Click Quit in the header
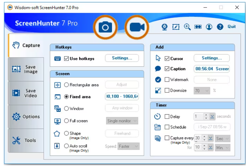 (x=232, y=27)
